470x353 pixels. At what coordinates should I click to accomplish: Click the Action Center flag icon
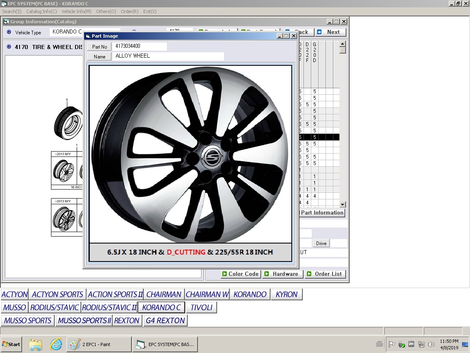point(392,344)
